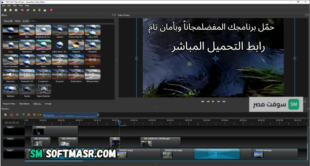This screenshot has width=310, height=166.
Task: Click the blue playhead marker on ruler
Action: point(119,123)
